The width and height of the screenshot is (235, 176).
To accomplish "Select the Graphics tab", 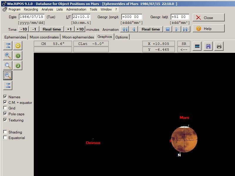I will (x=105, y=37).
